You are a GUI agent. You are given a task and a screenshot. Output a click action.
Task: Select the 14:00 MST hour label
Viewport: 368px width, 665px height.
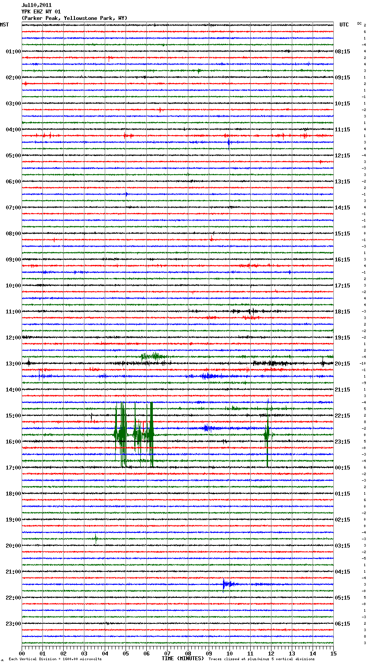(13, 390)
